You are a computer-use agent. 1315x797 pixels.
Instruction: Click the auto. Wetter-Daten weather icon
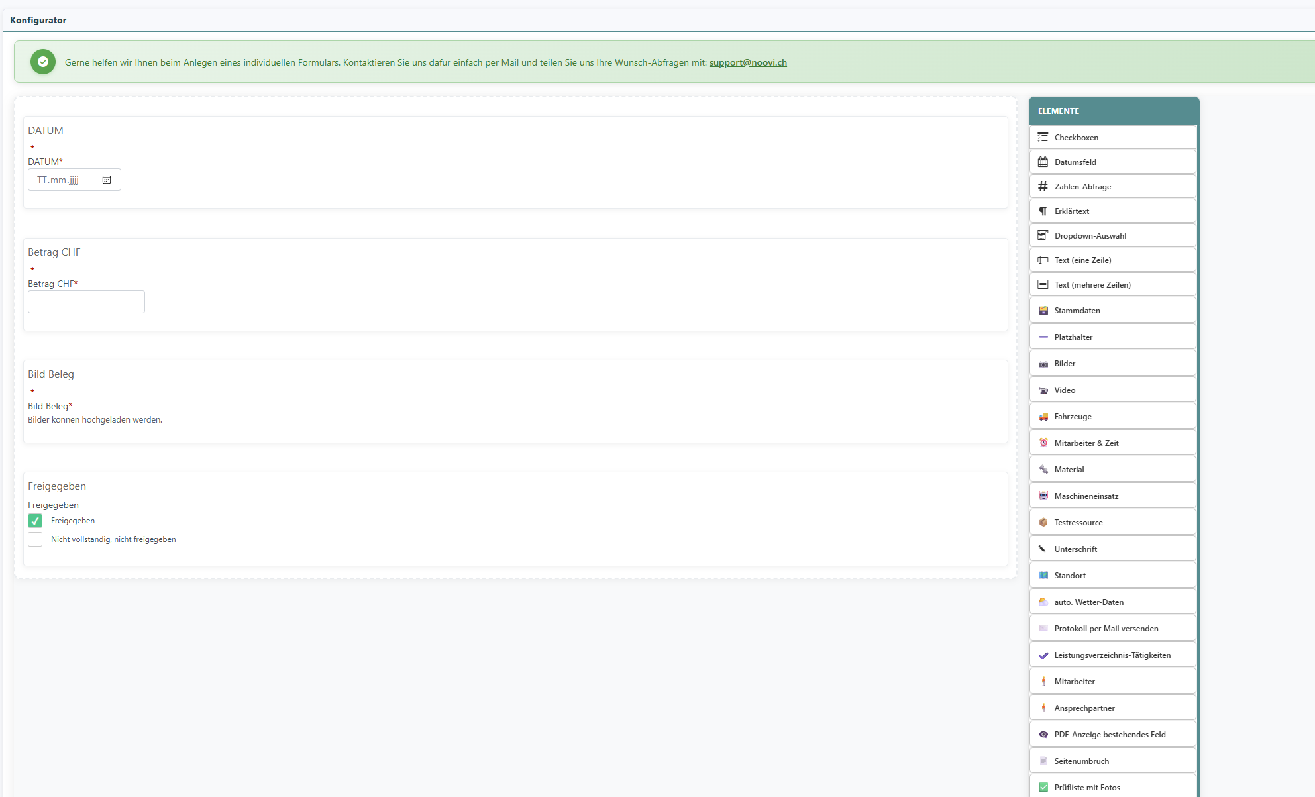[1043, 602]
